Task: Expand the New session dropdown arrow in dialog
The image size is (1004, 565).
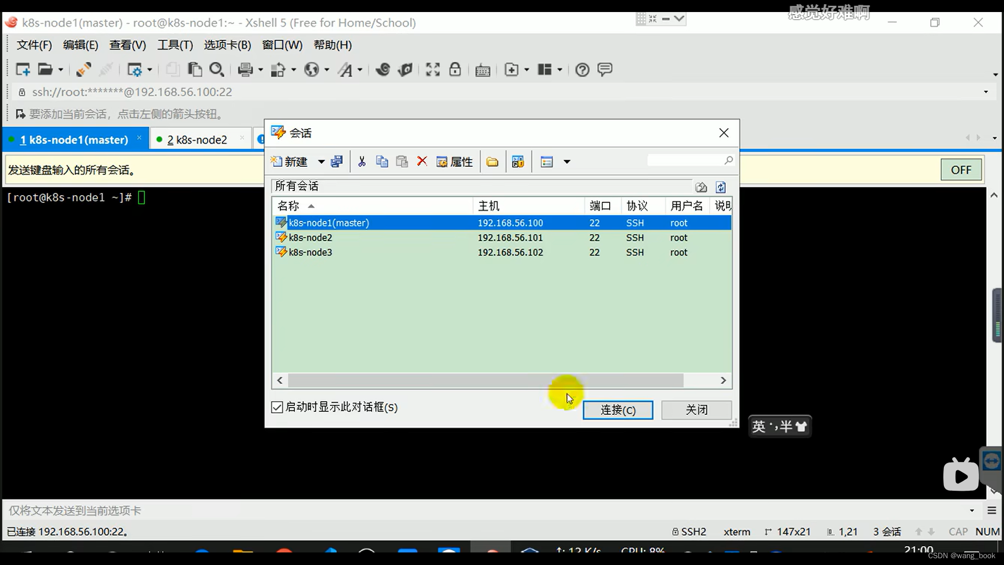Action: coord(321,162)
